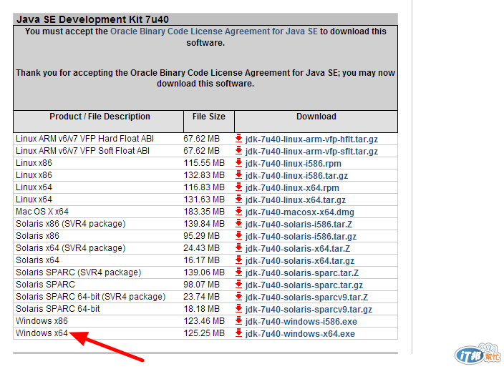Download jdk-7u40-solaris-sparcv9.tar.Z link
Viewport: 504px width, 369px height.
[306, 297]
